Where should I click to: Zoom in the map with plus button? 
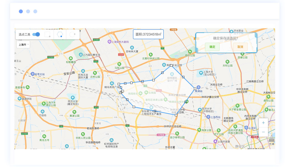263,123
